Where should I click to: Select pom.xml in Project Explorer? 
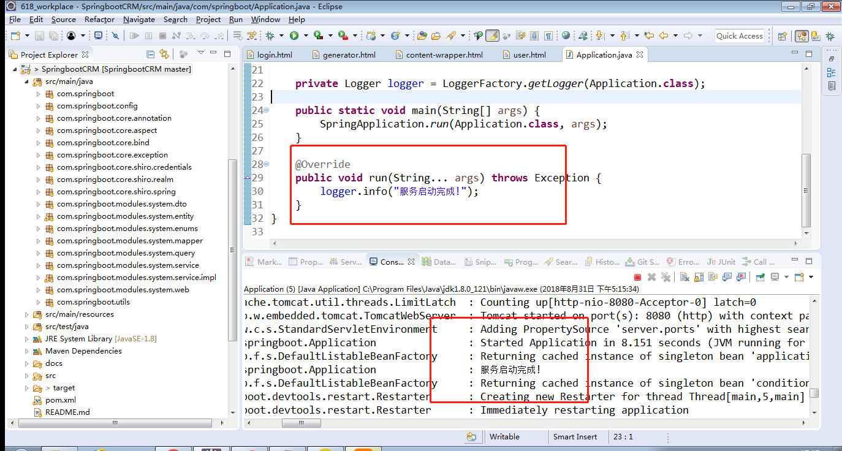[x=61, y=400]
